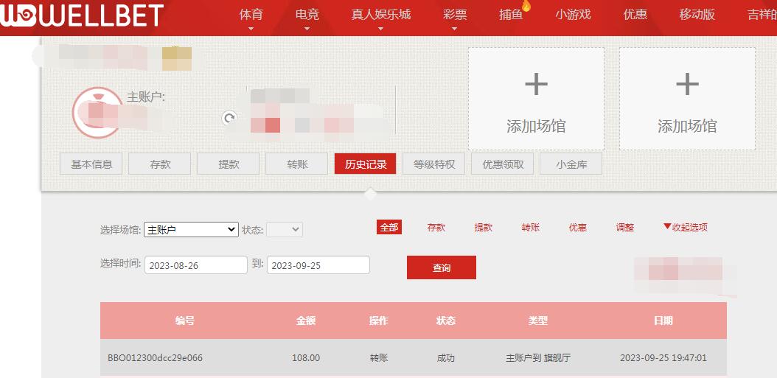Click the WELLBET logo
Image resolution: width=777 pixels, height=378 pixels.
(x=82, y=15)
